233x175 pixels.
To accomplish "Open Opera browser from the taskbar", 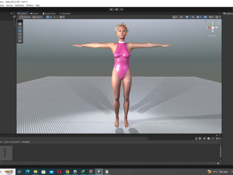I will tap(59, 172).
